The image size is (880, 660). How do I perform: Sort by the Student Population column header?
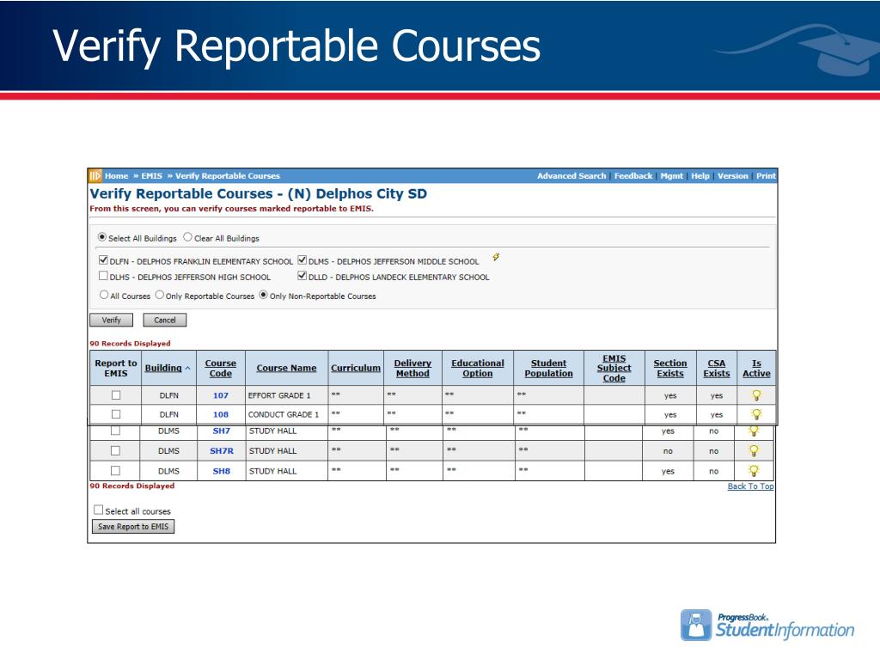coord(548,368)
